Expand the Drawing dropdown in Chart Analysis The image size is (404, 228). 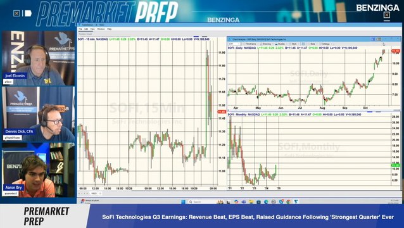pyautogui.click(x=267, y=44)
